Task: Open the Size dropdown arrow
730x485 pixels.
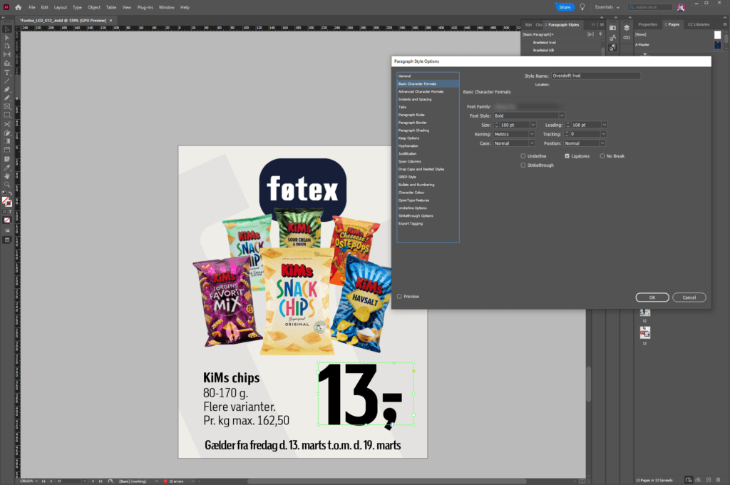Action: coord(533,125)
